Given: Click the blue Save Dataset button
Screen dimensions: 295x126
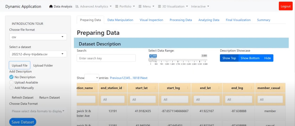Looking at the screenshot, I should pos(23,122).
